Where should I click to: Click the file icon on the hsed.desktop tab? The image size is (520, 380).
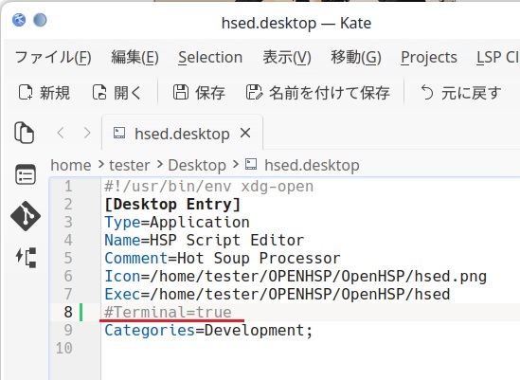pyautogui.click(x=119, y=133)
